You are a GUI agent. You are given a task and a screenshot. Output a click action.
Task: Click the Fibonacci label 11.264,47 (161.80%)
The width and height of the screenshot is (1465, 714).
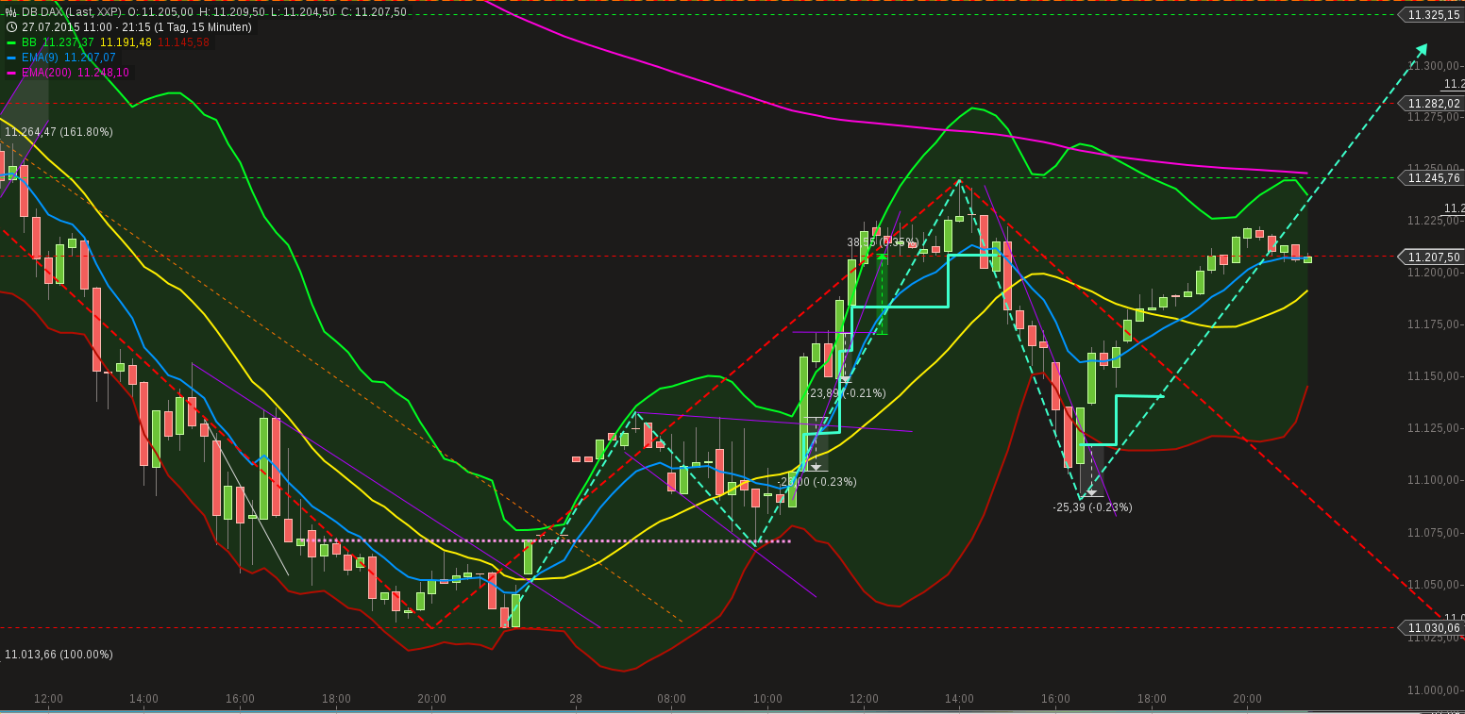pos(59,132)
